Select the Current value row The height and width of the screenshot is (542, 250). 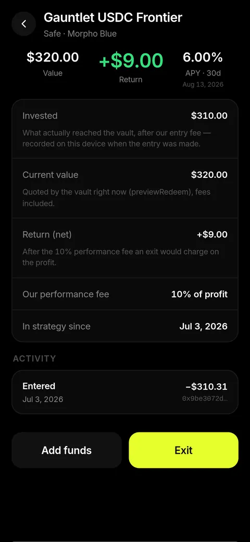pos(125,188)
